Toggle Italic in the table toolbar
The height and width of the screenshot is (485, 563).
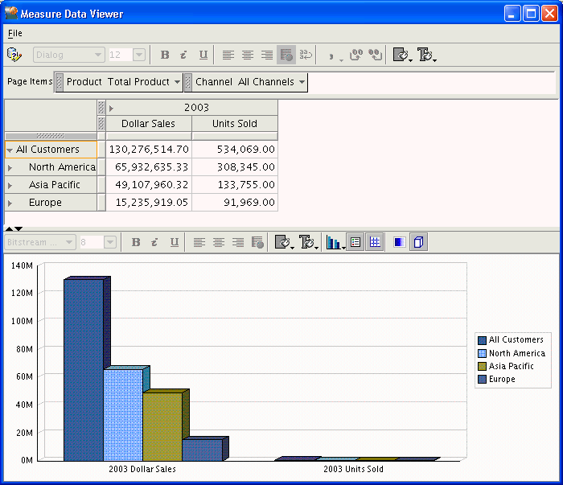point(184,55)
